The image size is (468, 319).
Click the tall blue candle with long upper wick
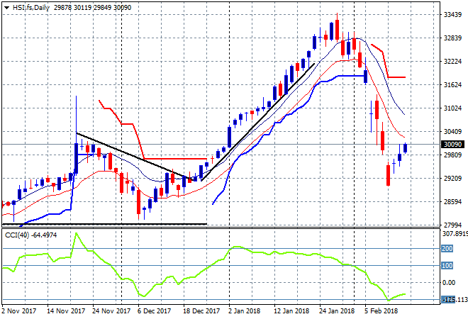tap(76, 158)
